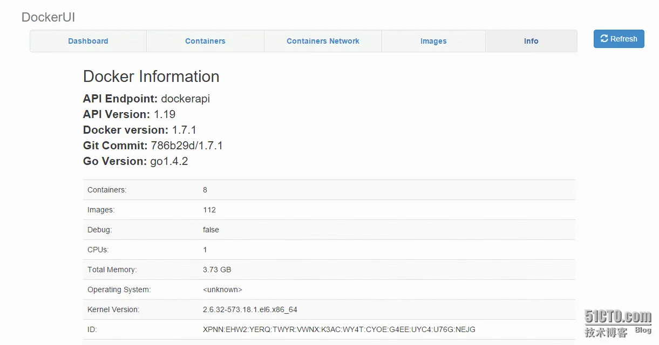
Task: Click the DockerUI logo text
Action: pos(48,17)
